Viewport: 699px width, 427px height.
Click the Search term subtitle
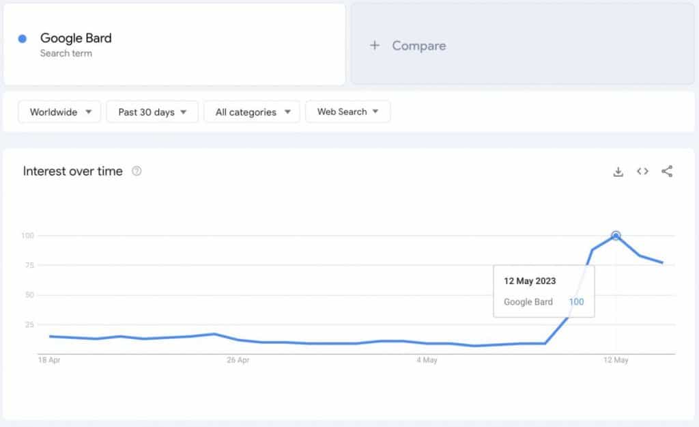pyautogui.click(x=66, y=53)
